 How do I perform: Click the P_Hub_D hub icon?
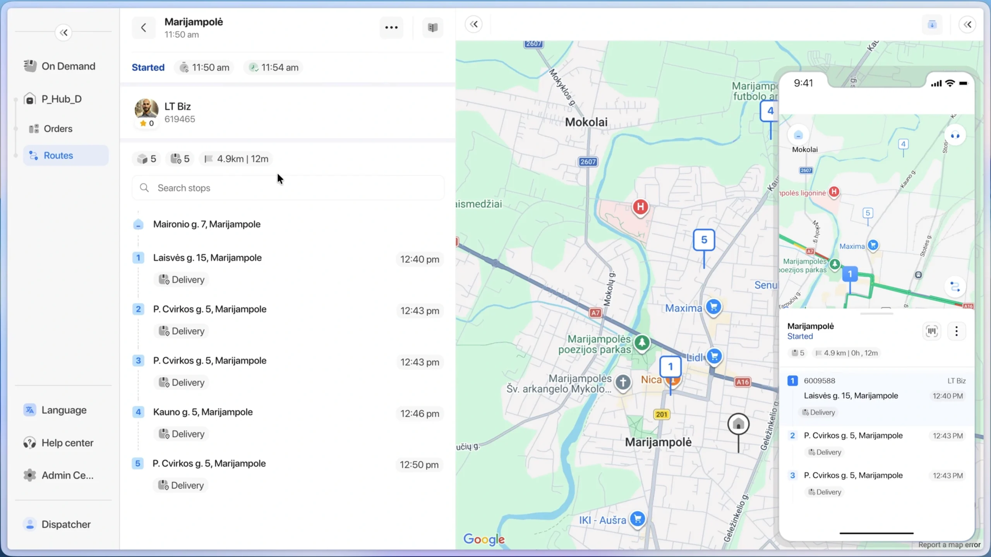(30, 99)
